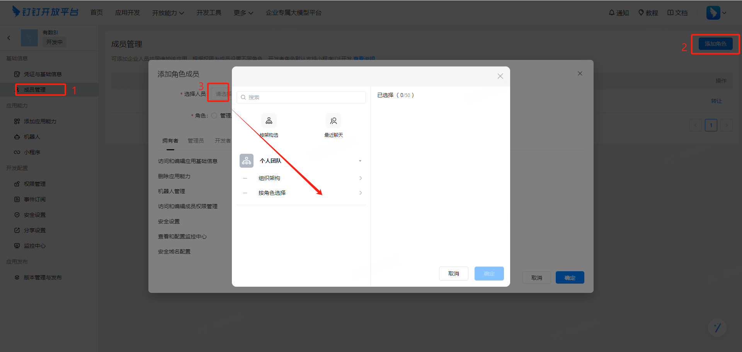Select the 管理 role radio button

pos(214,116)
